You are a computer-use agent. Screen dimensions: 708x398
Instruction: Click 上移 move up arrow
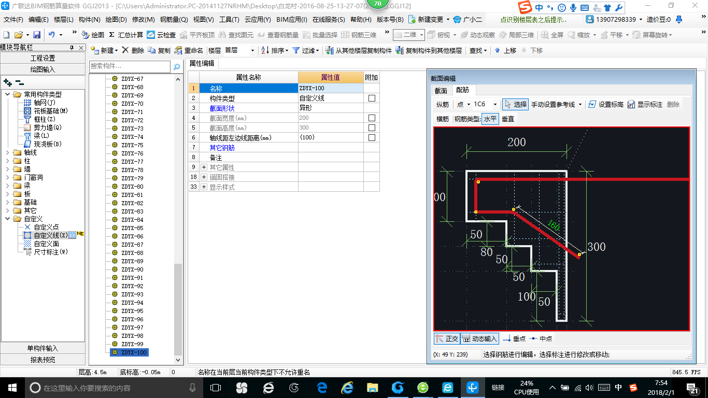(505, 50)
